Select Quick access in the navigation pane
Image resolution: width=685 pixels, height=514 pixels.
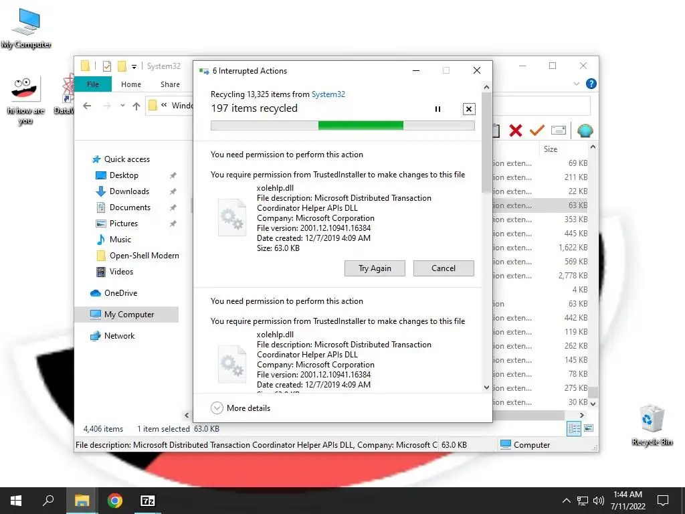pyautogui.click(x=126, y=159)
